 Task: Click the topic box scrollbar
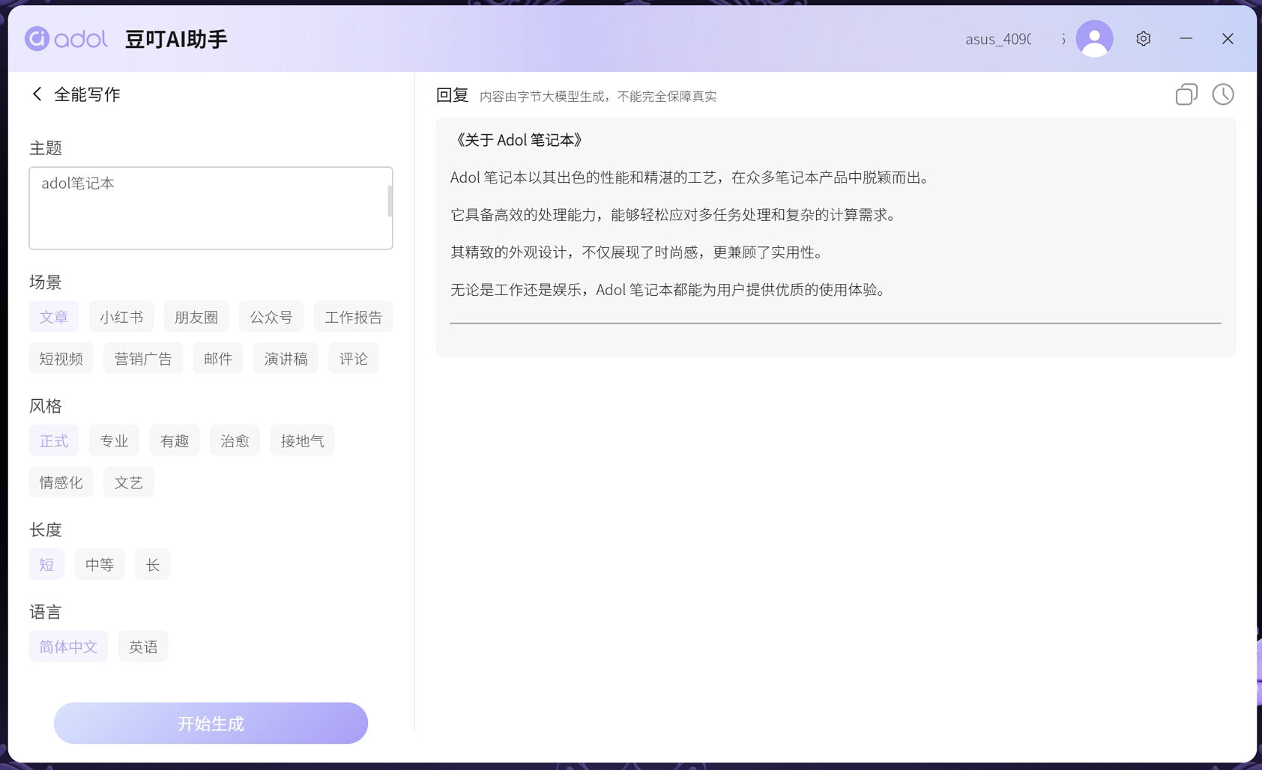[390, 201]
